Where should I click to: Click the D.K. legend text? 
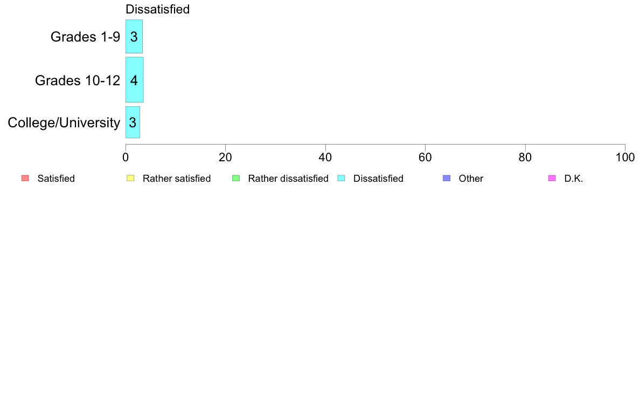[574, 179]
